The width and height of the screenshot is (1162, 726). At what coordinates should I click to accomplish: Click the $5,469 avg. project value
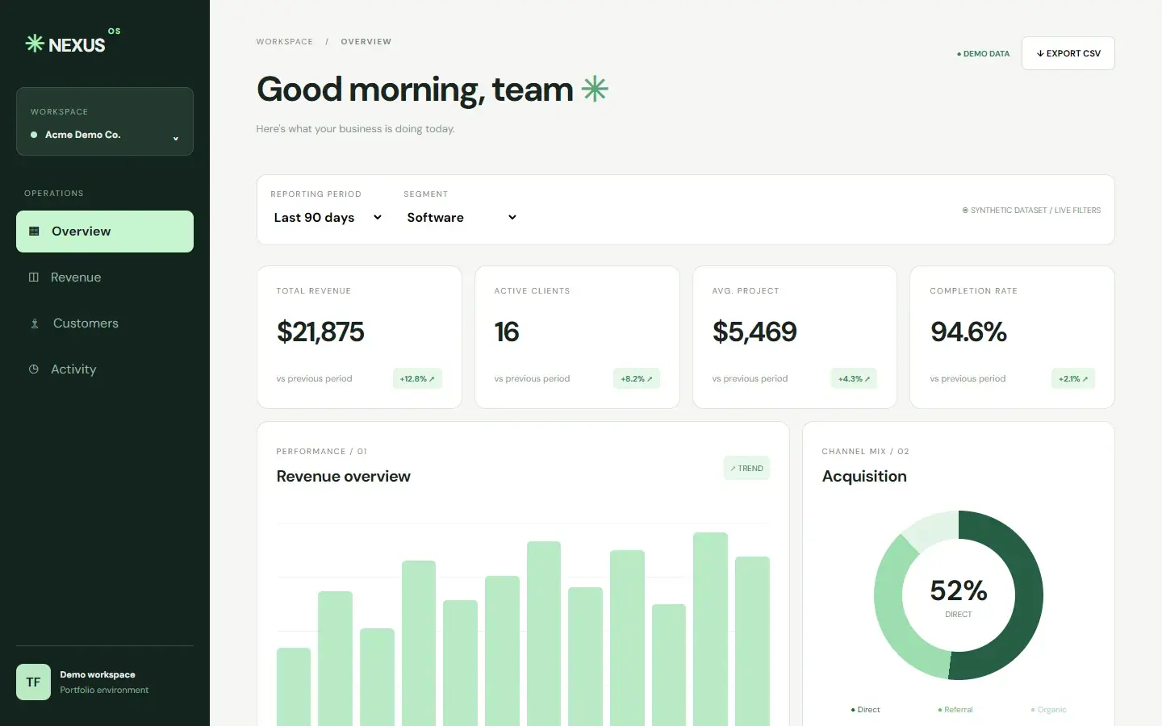click(x=754, y=332)
